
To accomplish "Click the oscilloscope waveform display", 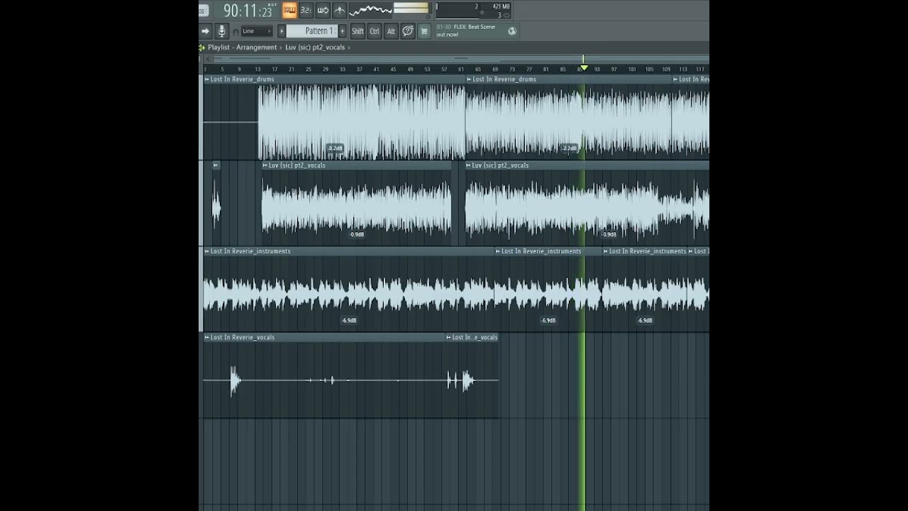I will click(x=370, y=10).
